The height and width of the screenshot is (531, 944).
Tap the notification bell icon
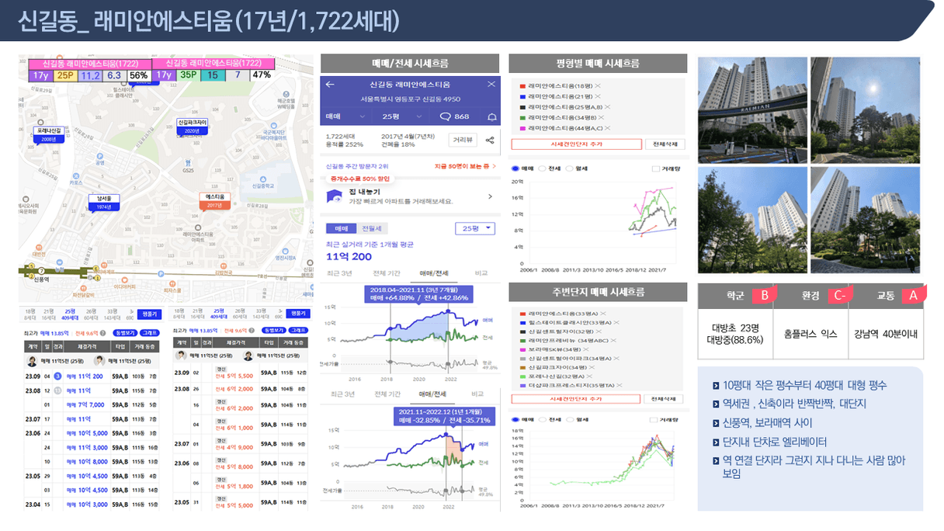pyautogui.click(x=491, y=116)
